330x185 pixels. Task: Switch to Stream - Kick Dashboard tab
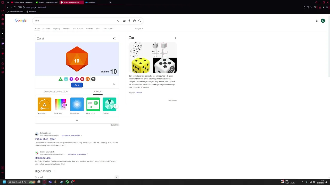[47, 2]
